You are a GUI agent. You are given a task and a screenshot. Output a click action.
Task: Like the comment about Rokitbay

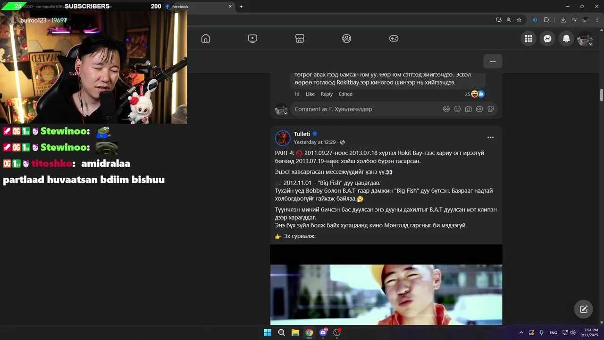pyautogui.click(x=310, y=94)
